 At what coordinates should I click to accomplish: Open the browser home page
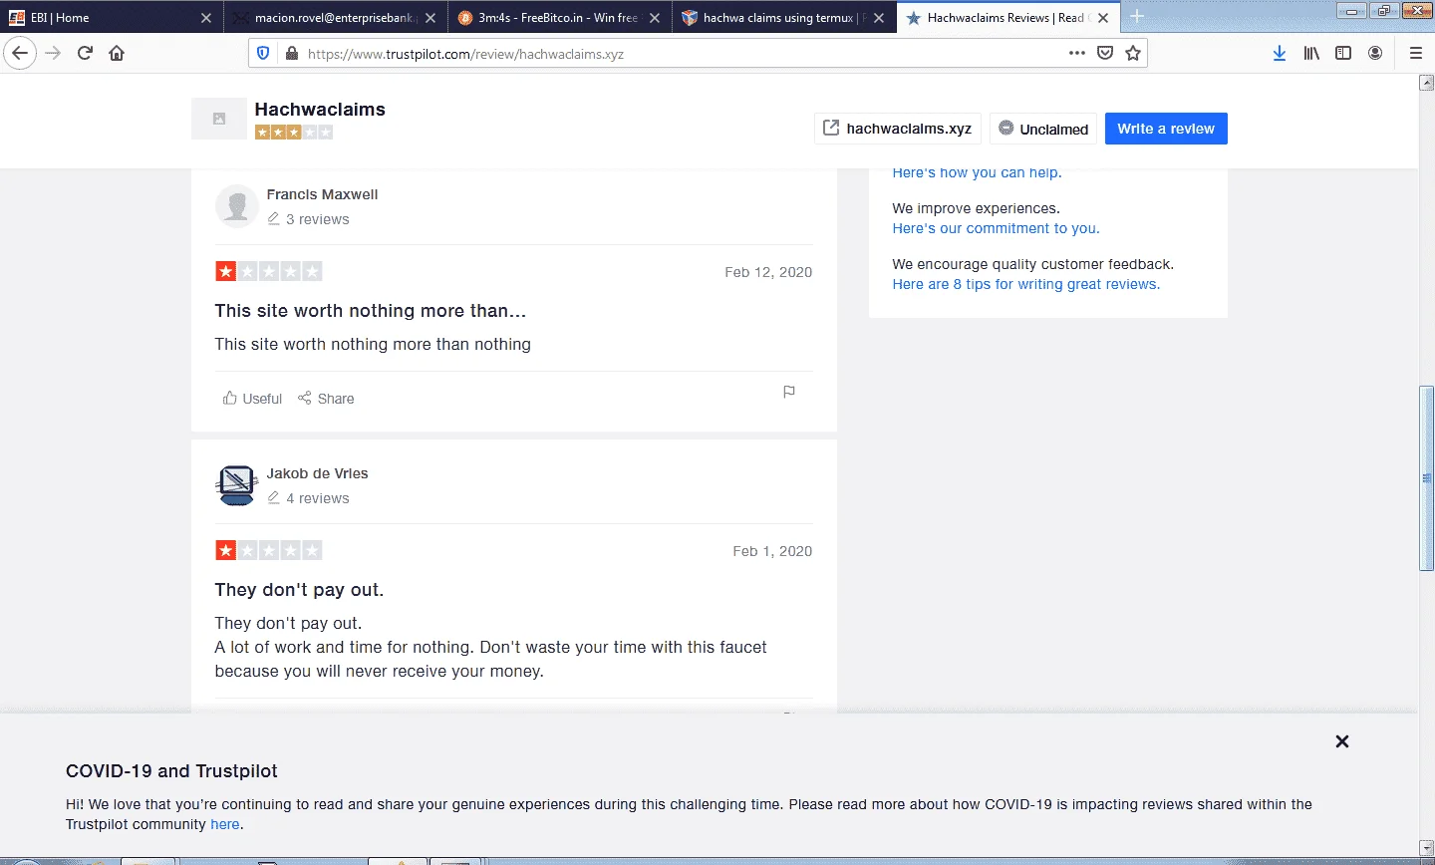point(117,54)
